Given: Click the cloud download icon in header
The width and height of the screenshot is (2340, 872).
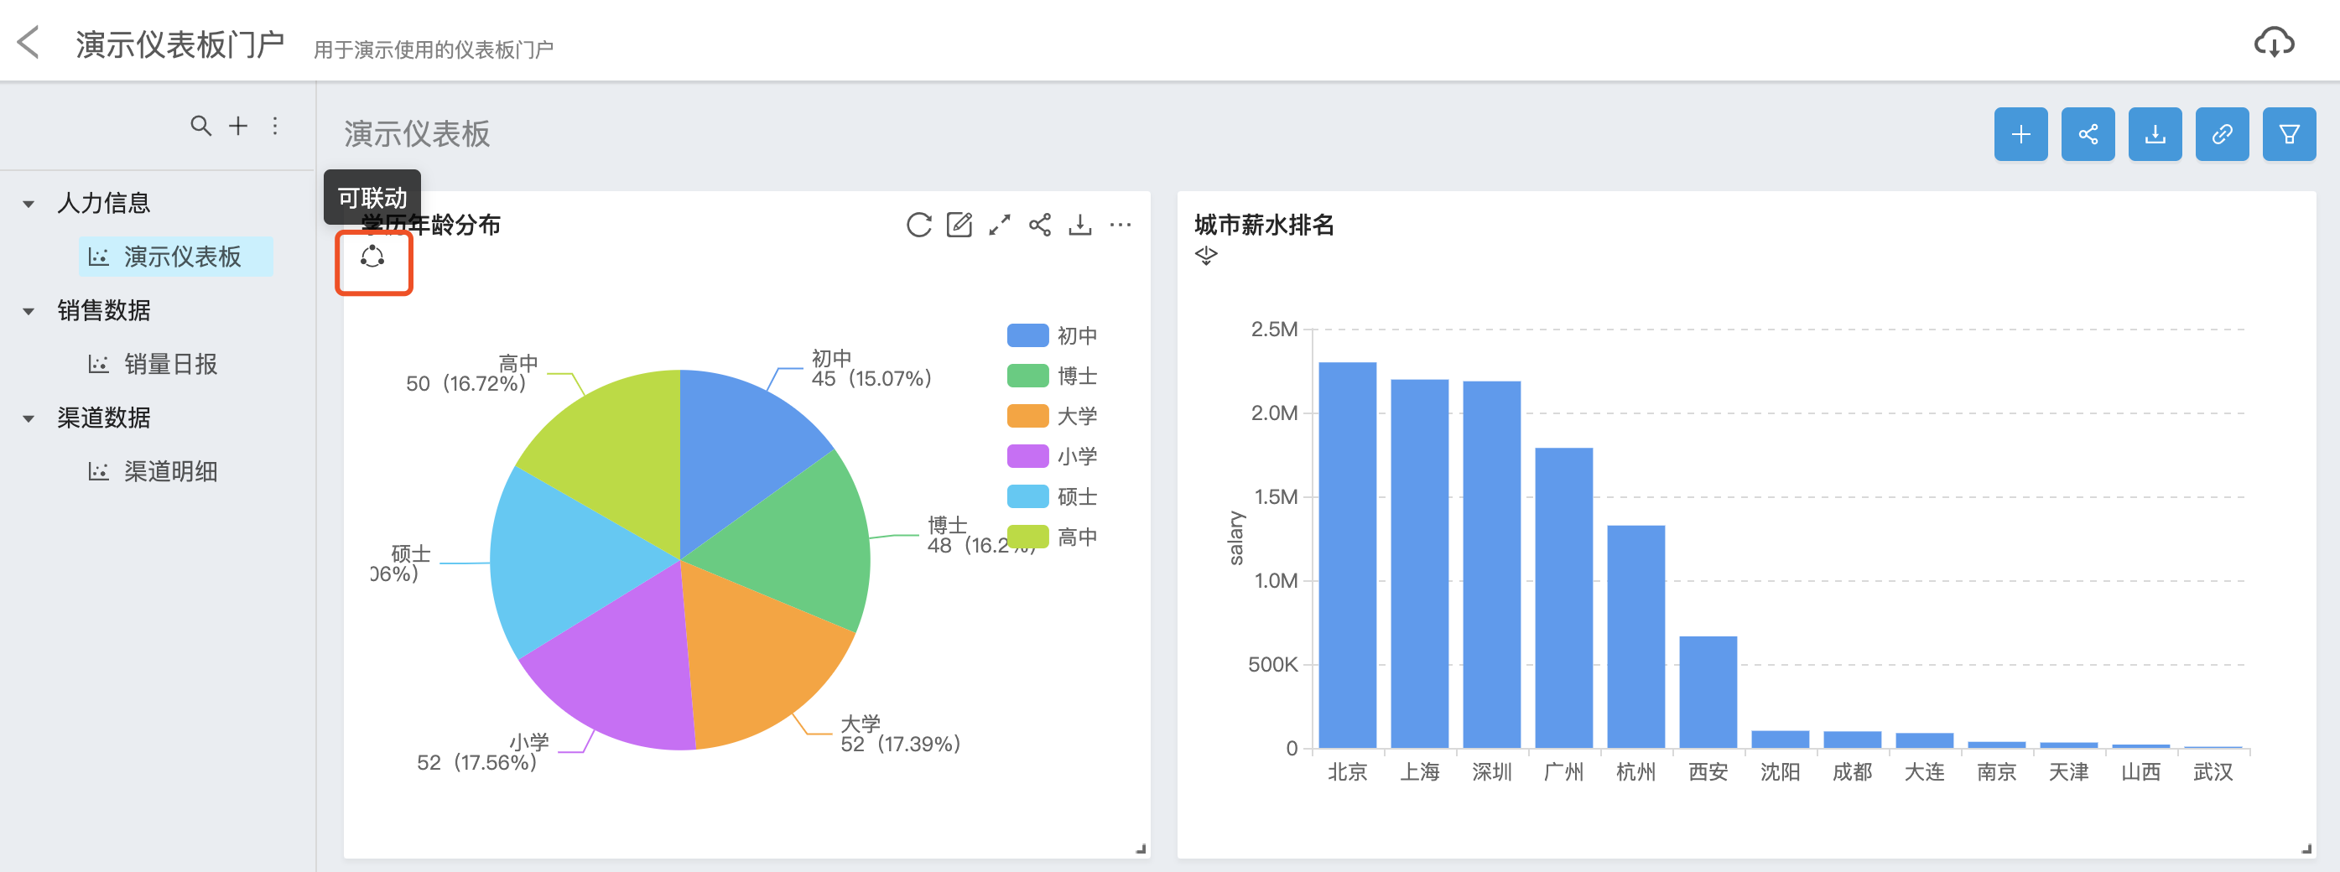Looking at the screenshot, I should pos(2273,43).
